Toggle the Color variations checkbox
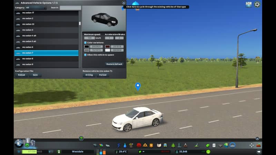This screenshot has height=155, width=276. click(86, 42)
